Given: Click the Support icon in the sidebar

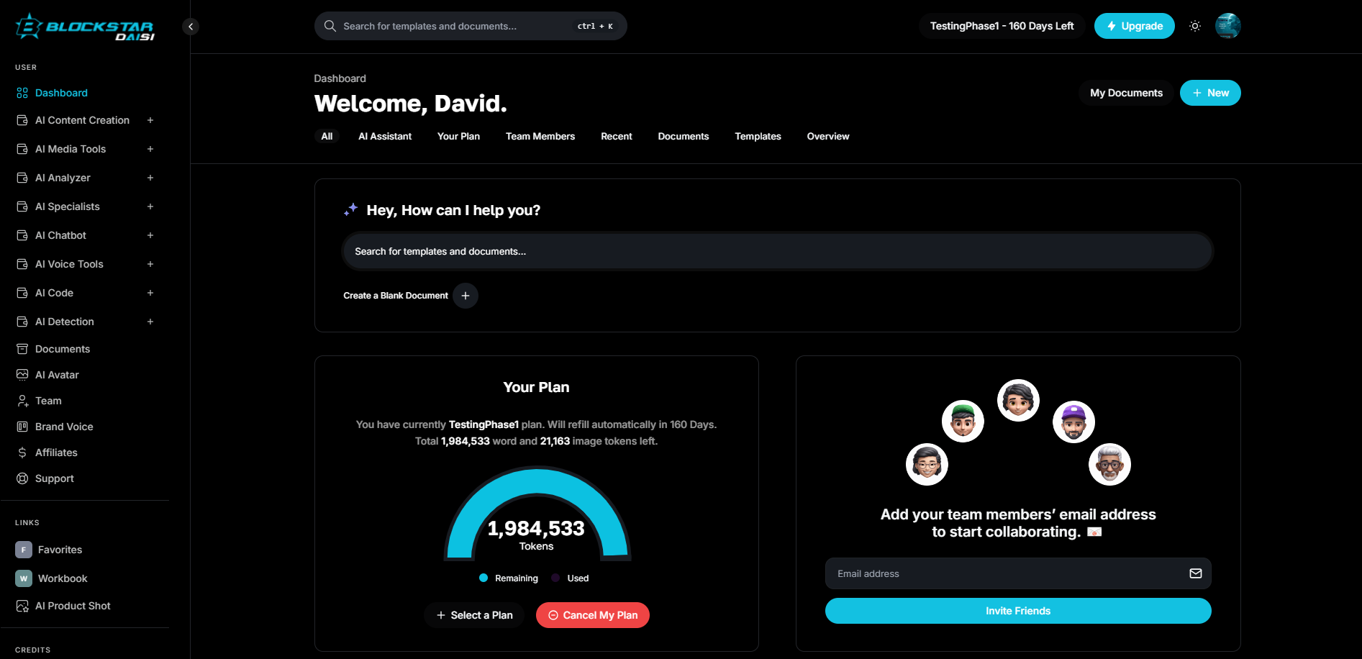Looking at the screenshot, I should (22, 478).
